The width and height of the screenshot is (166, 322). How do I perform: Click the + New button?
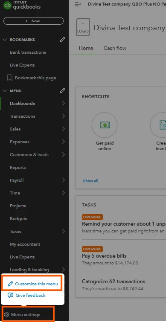(x=33, y=21)
